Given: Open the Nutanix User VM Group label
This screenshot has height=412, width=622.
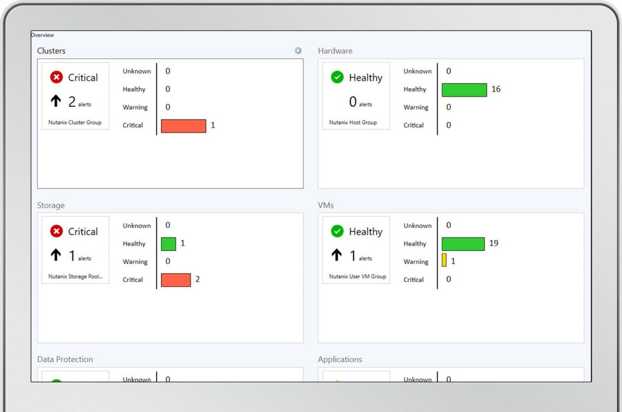Looking at the screenshot, I should click(x=357, y=276).
